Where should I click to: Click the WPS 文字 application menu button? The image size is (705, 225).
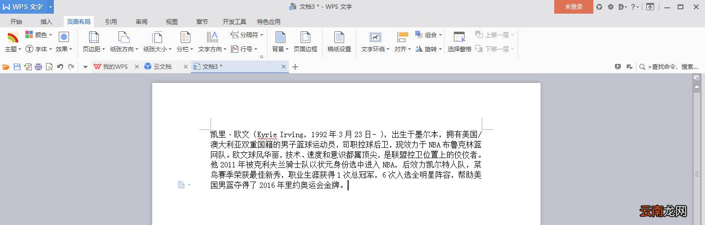[x=23, y=7]
